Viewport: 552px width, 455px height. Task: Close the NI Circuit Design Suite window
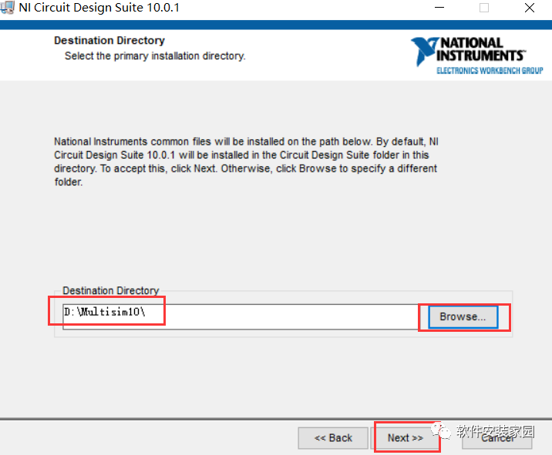pyautogui.click(x=530, y=8)
